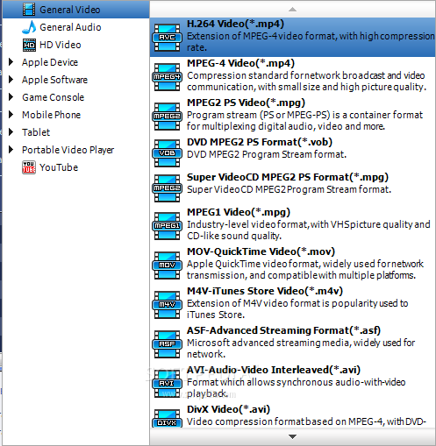Select the General Video category

point(76,10)
